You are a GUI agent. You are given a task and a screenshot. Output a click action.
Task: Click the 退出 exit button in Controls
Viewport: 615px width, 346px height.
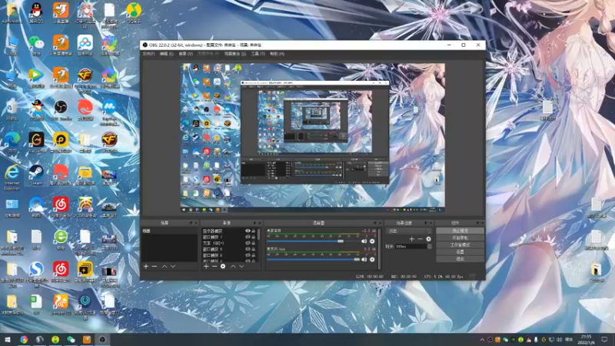coord(460,259)
